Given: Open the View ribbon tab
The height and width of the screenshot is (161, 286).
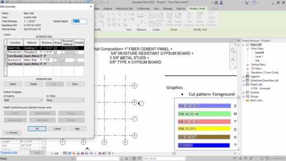Looking at the screenshot, I should (156, 8).
